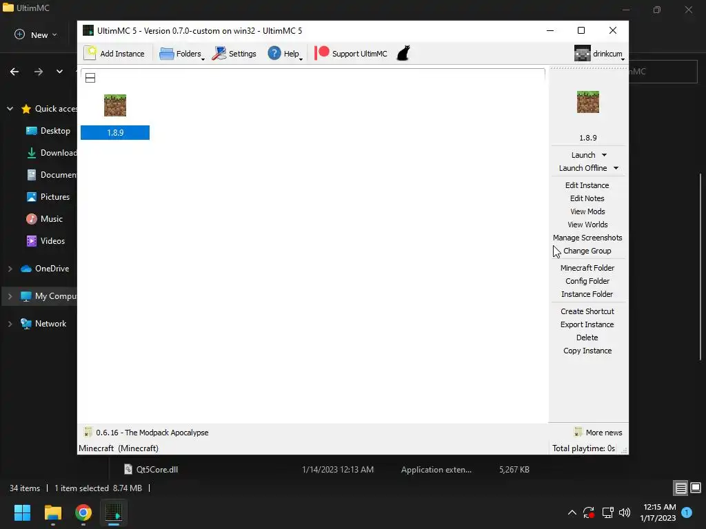Open the Launch Offline dropdown arrow

tap(616, 168)
